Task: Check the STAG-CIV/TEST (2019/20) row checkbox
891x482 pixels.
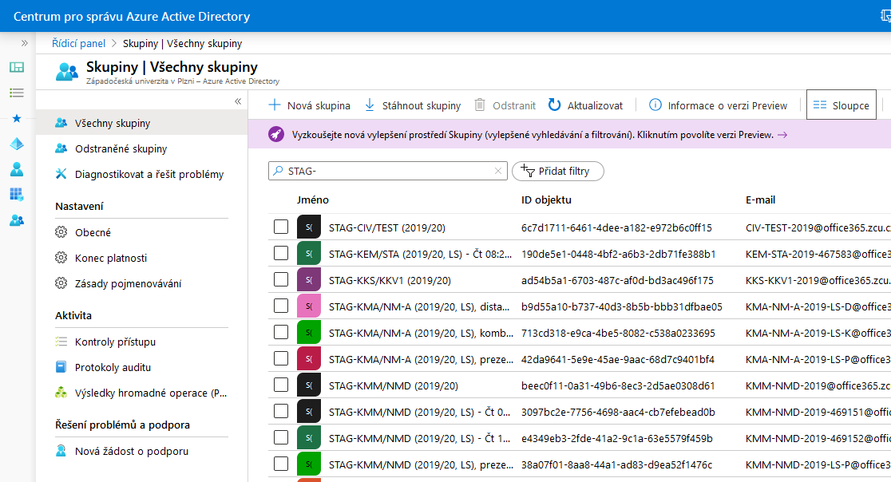Action: [281, 227]
